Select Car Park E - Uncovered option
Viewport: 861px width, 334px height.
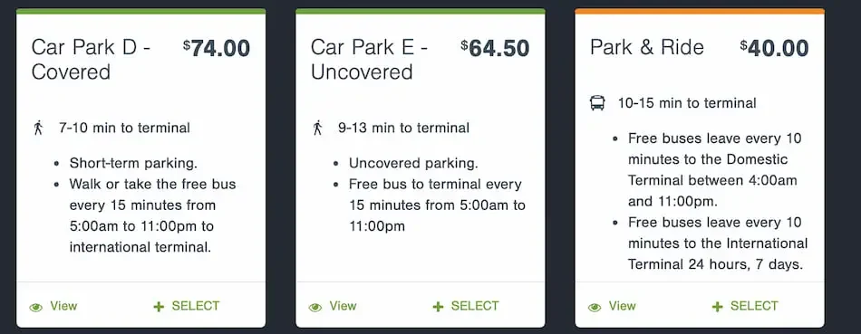point(466,306)
